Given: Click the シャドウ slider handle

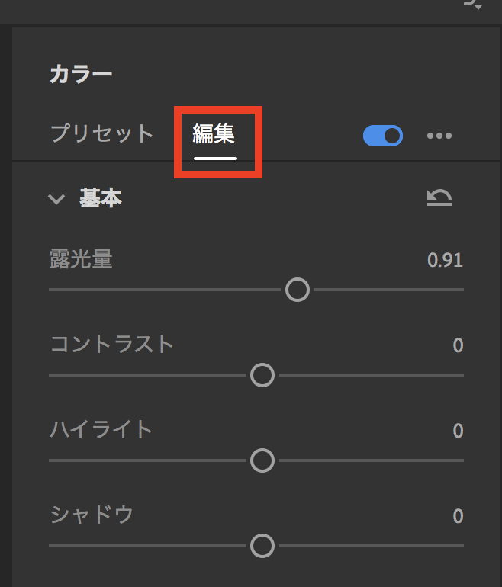Looking at the screenshot, I should pos(262,546).
